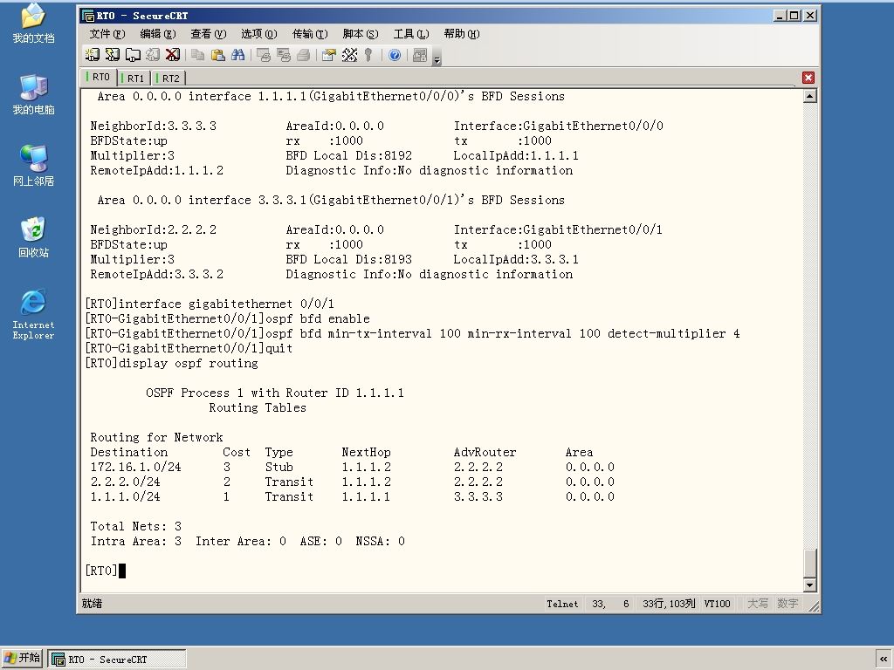Click the Copy toolbar icon
Viewport: 894px width, 670px height.
pos(197,55)
